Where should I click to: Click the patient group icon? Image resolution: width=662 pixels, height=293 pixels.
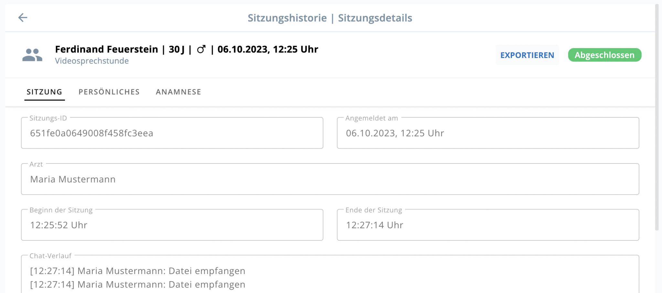pyautogui.click(x=33, y=55)
